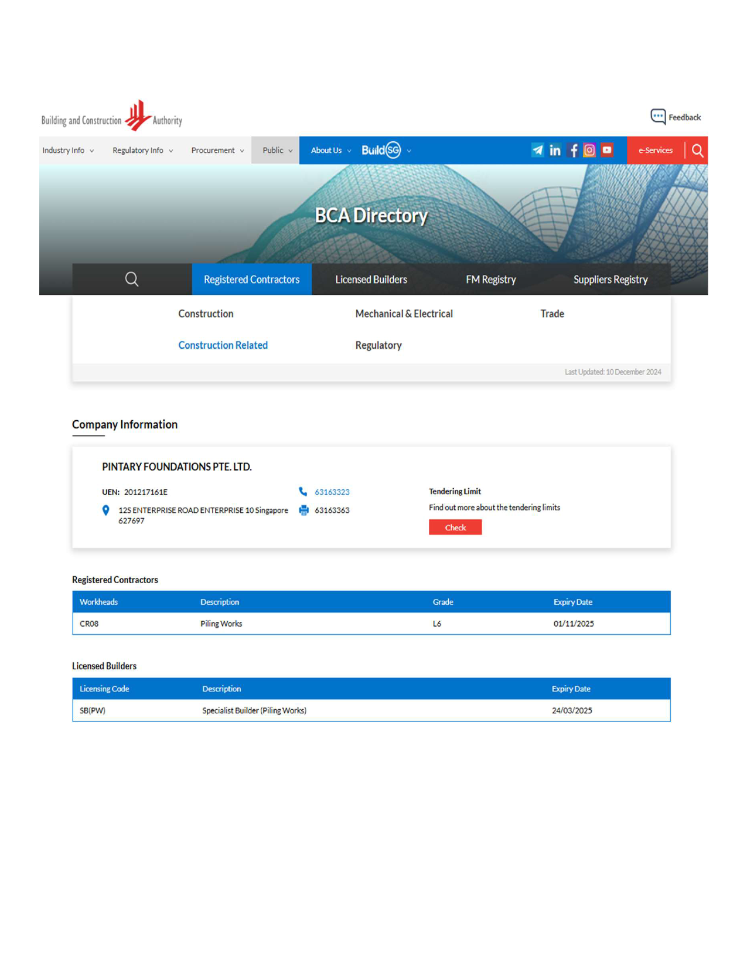Switch to Suppliers Registry tab
Screen dimensions: 747x967
(x=610, y=280)
